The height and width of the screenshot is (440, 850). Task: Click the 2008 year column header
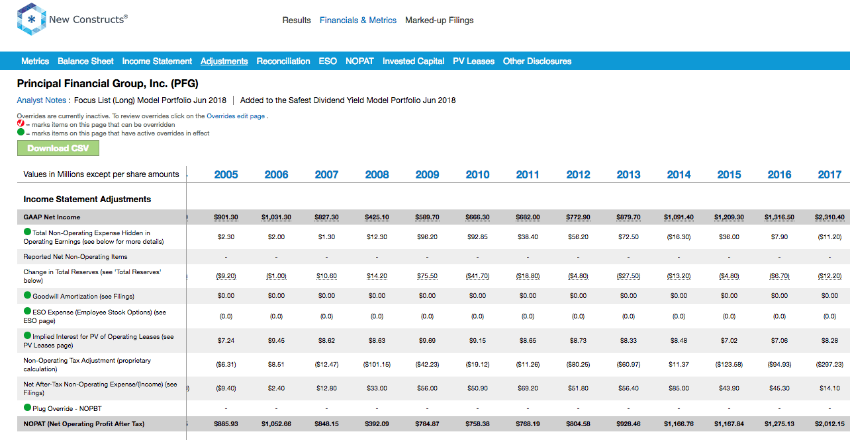pos(377,174)
